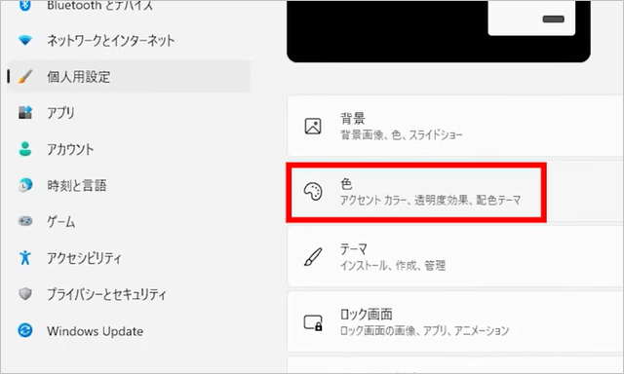Viewport: 624px width, 374px height.
Task: Open the 色 color settings card
Action: tap(455, 192)
